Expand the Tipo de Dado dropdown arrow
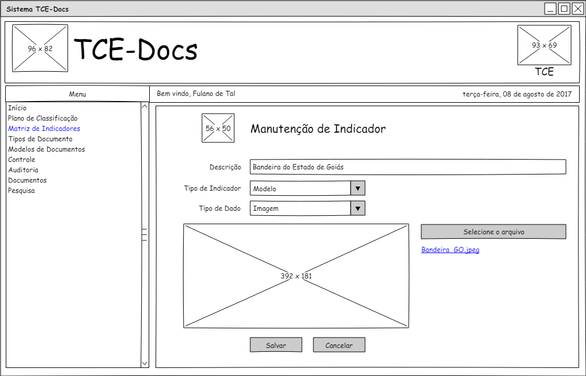The height and width of the screenshot is (376, 586). pos(358,208)
